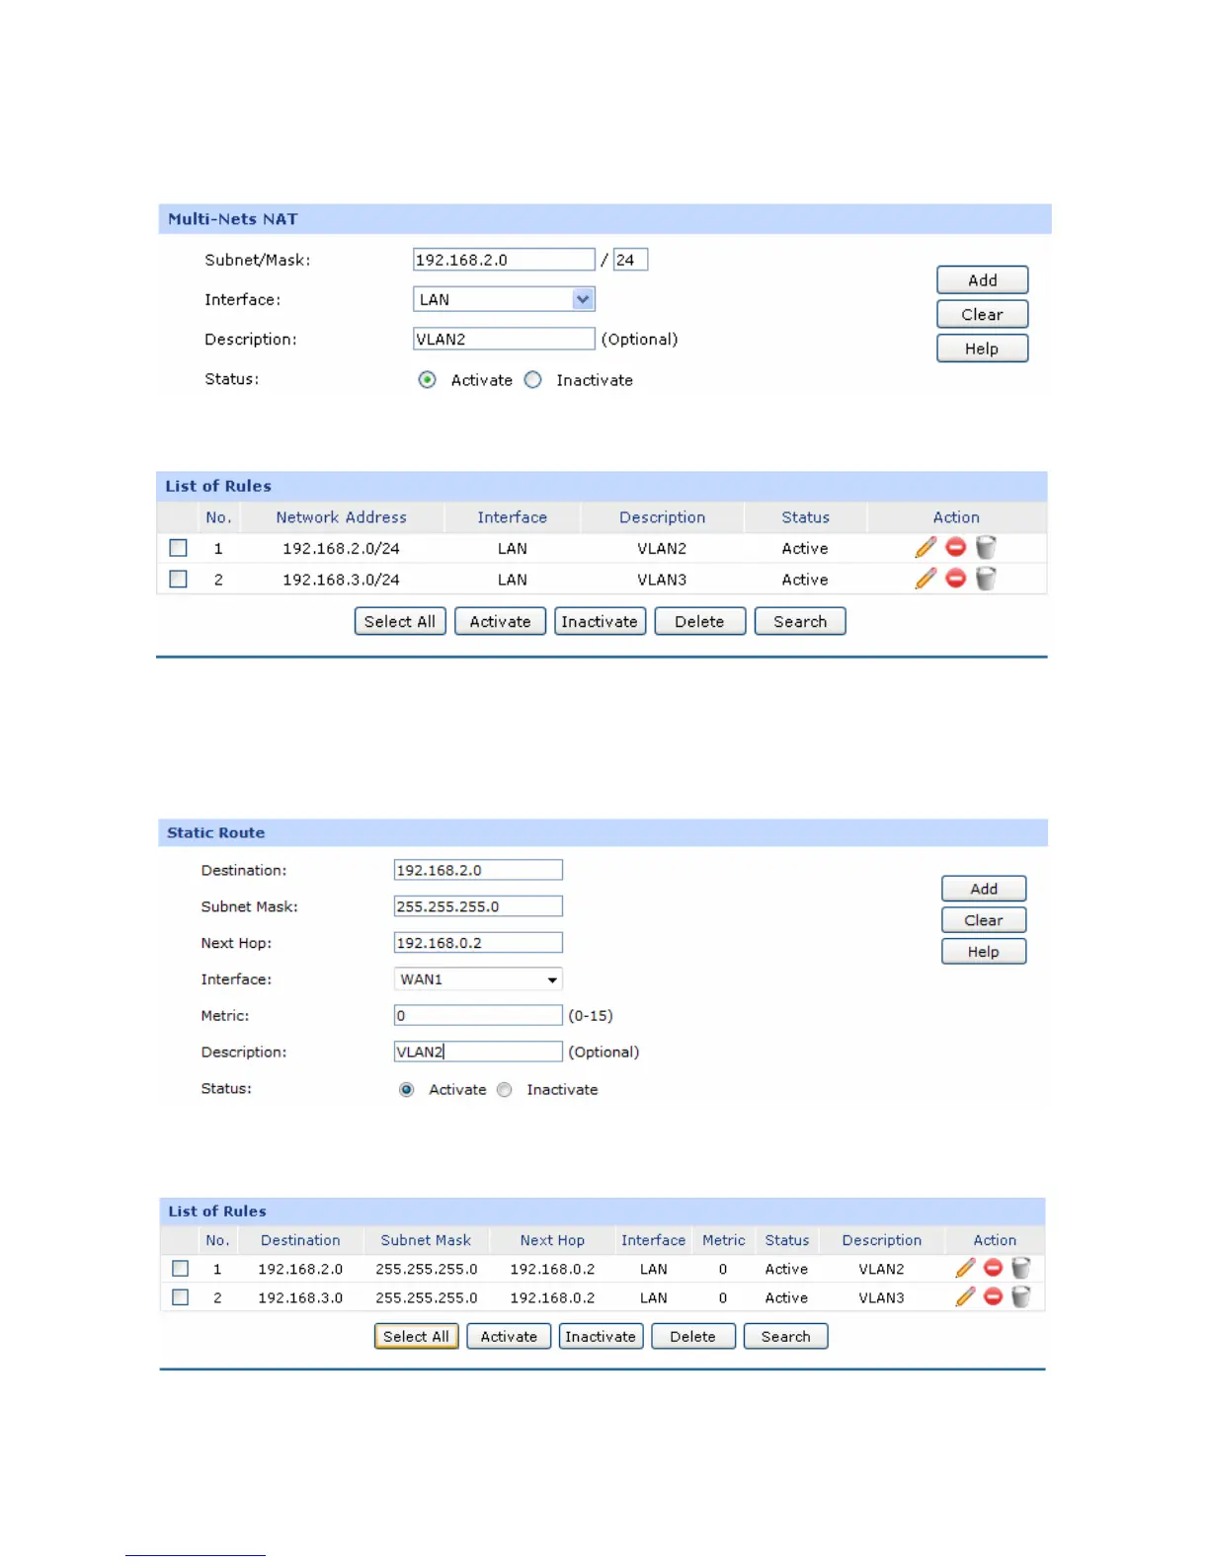
Task: Disable the 192.168.2.0/24 NAT rule via red icon
Action: [955, 547]
